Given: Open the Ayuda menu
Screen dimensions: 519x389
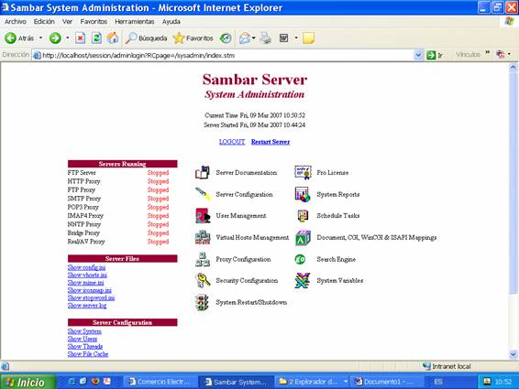Looking at the screenshot, I should point(171,22).
